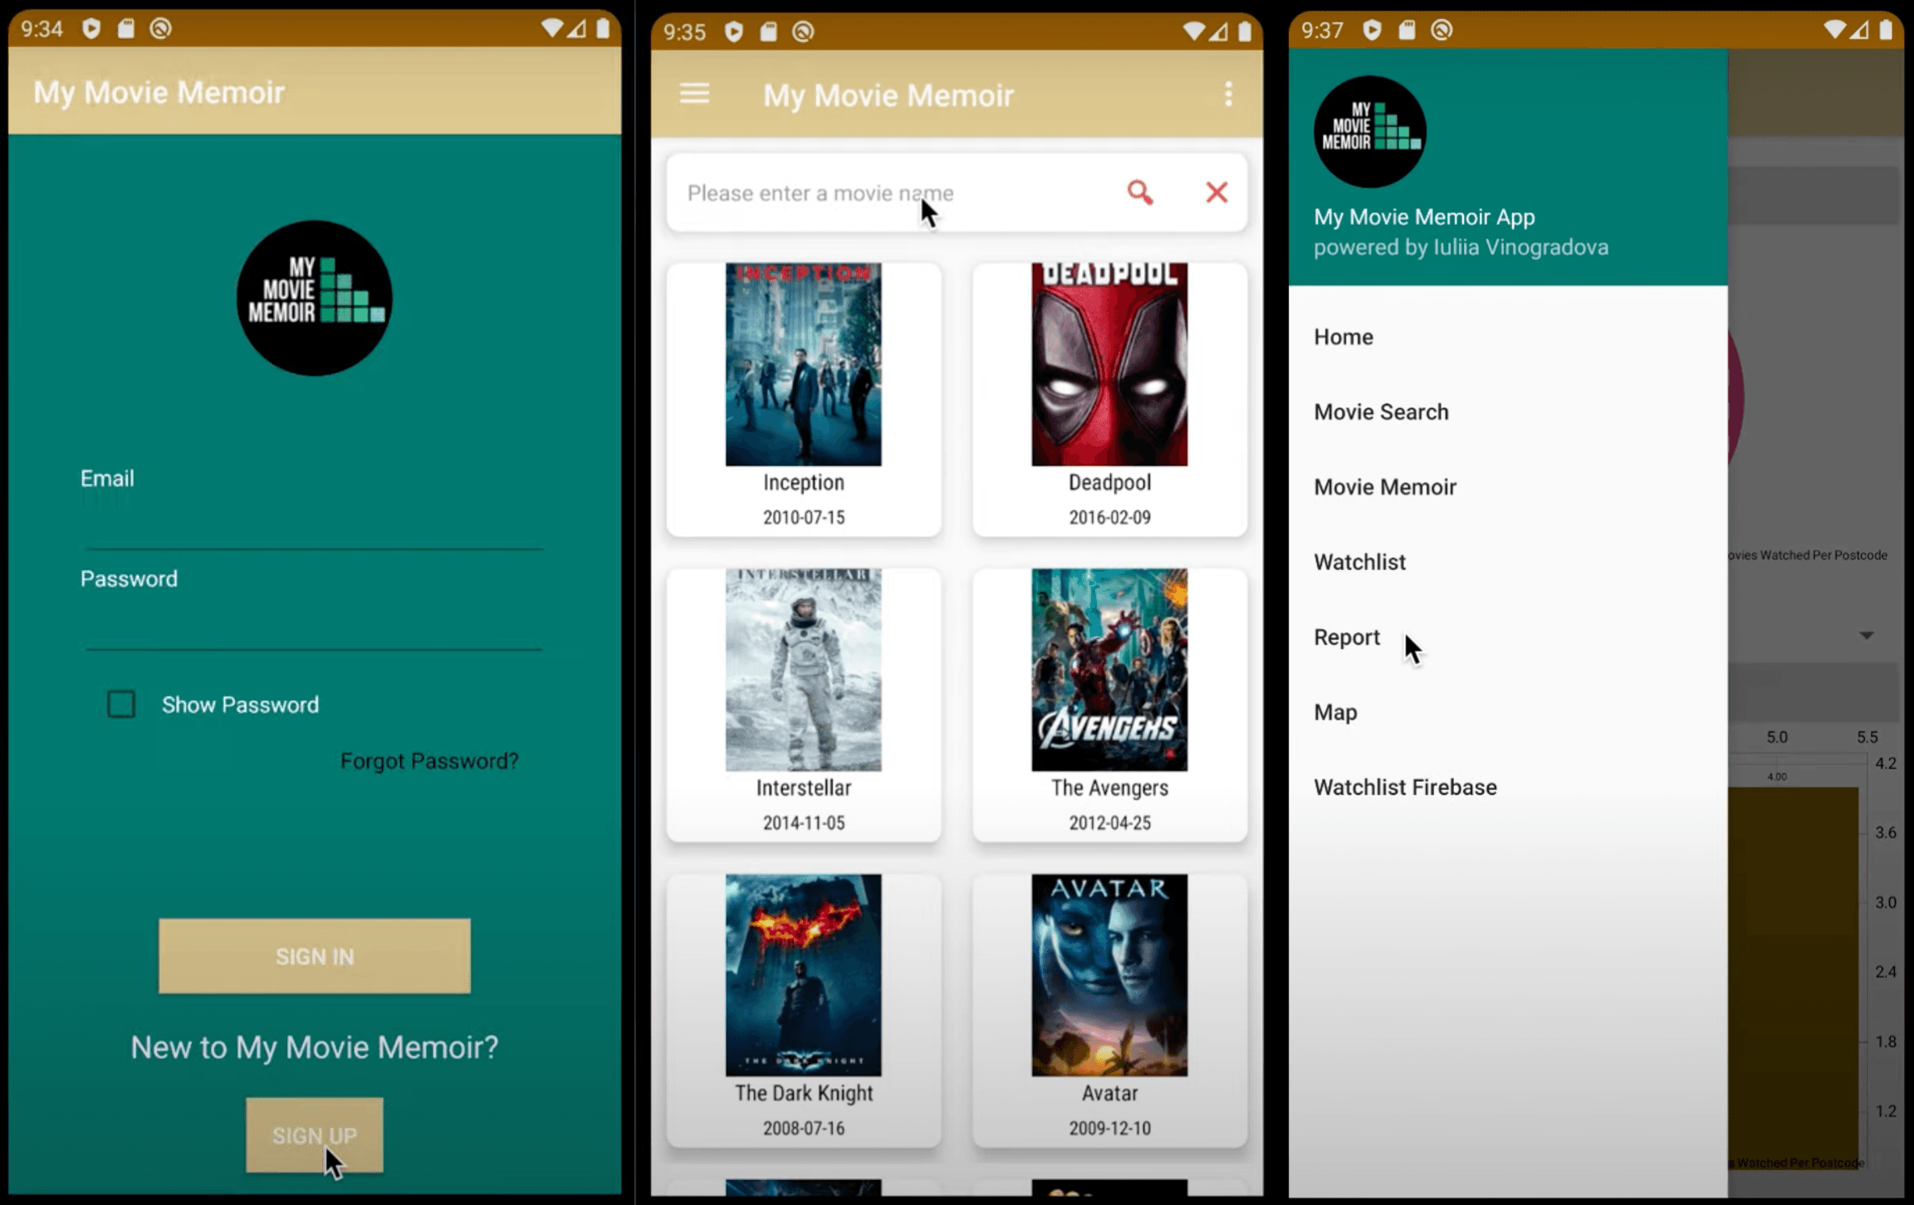Click 'powered by Iuliia Vinogradova' text
The height and width of the screenshot is (1205, 1914).
coord(1461,247)
